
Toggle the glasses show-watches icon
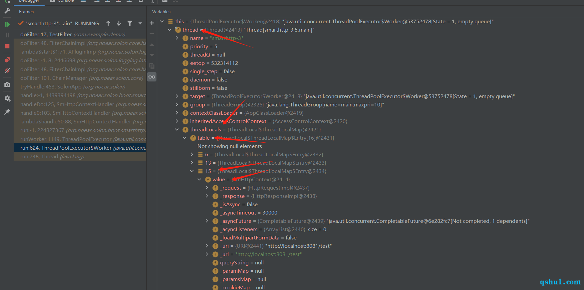152,77
